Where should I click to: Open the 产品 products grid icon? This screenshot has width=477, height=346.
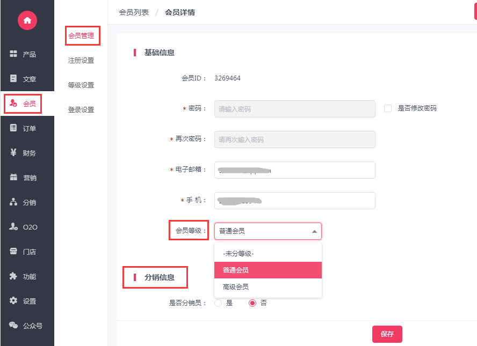coord(13,54)
